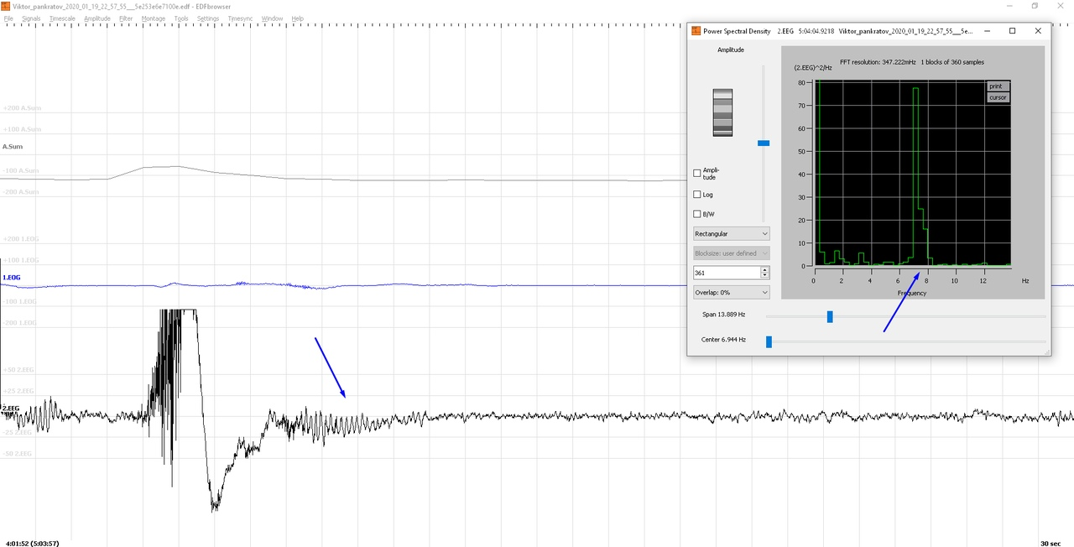Open the Window menu
The image size is (1074, 547).
(x=272, y=18)
